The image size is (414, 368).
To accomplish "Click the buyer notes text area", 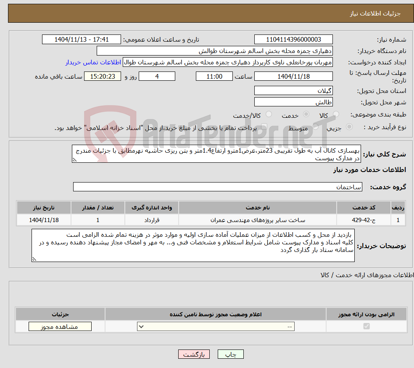I will (x=193, y=246).
